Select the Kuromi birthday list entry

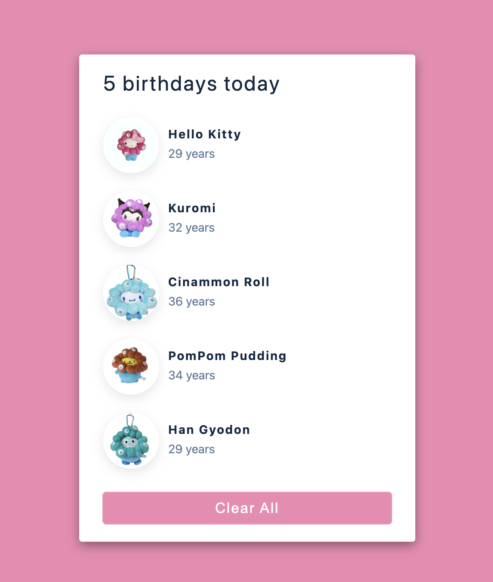[x=246, y=219]
